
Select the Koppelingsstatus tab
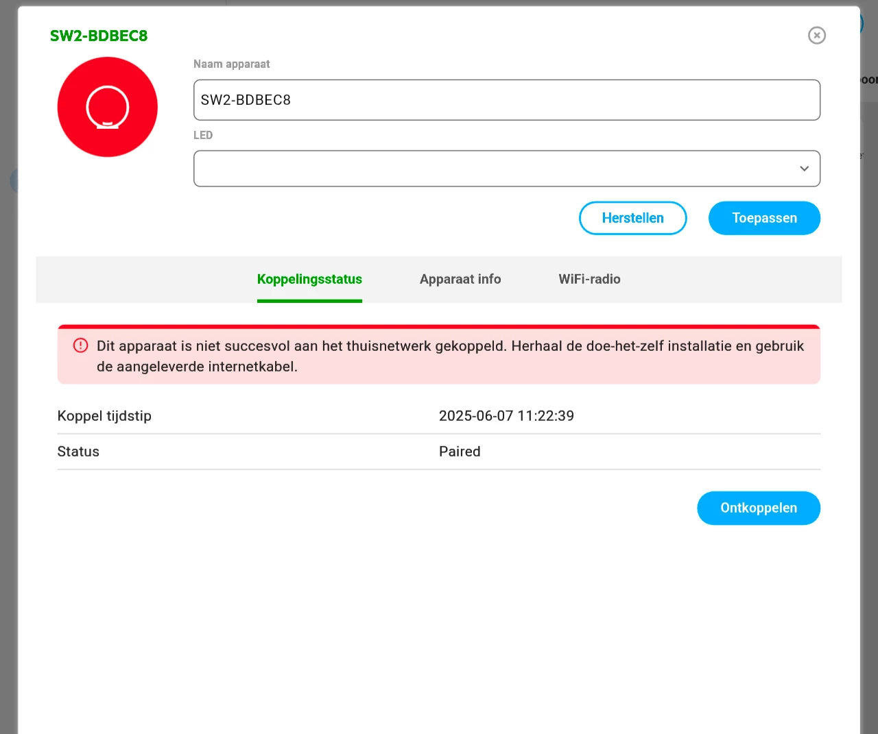click(309, 280)
